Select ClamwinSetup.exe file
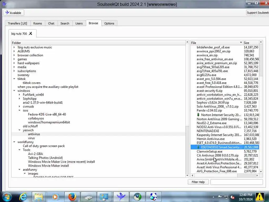269x202 pixels. (x=209, y=151)
